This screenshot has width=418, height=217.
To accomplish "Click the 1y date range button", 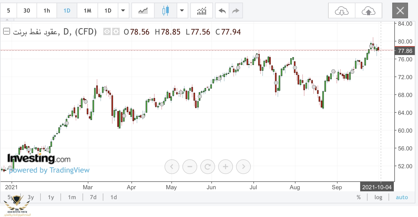I will pyautogui.click(x=51, y=197).
